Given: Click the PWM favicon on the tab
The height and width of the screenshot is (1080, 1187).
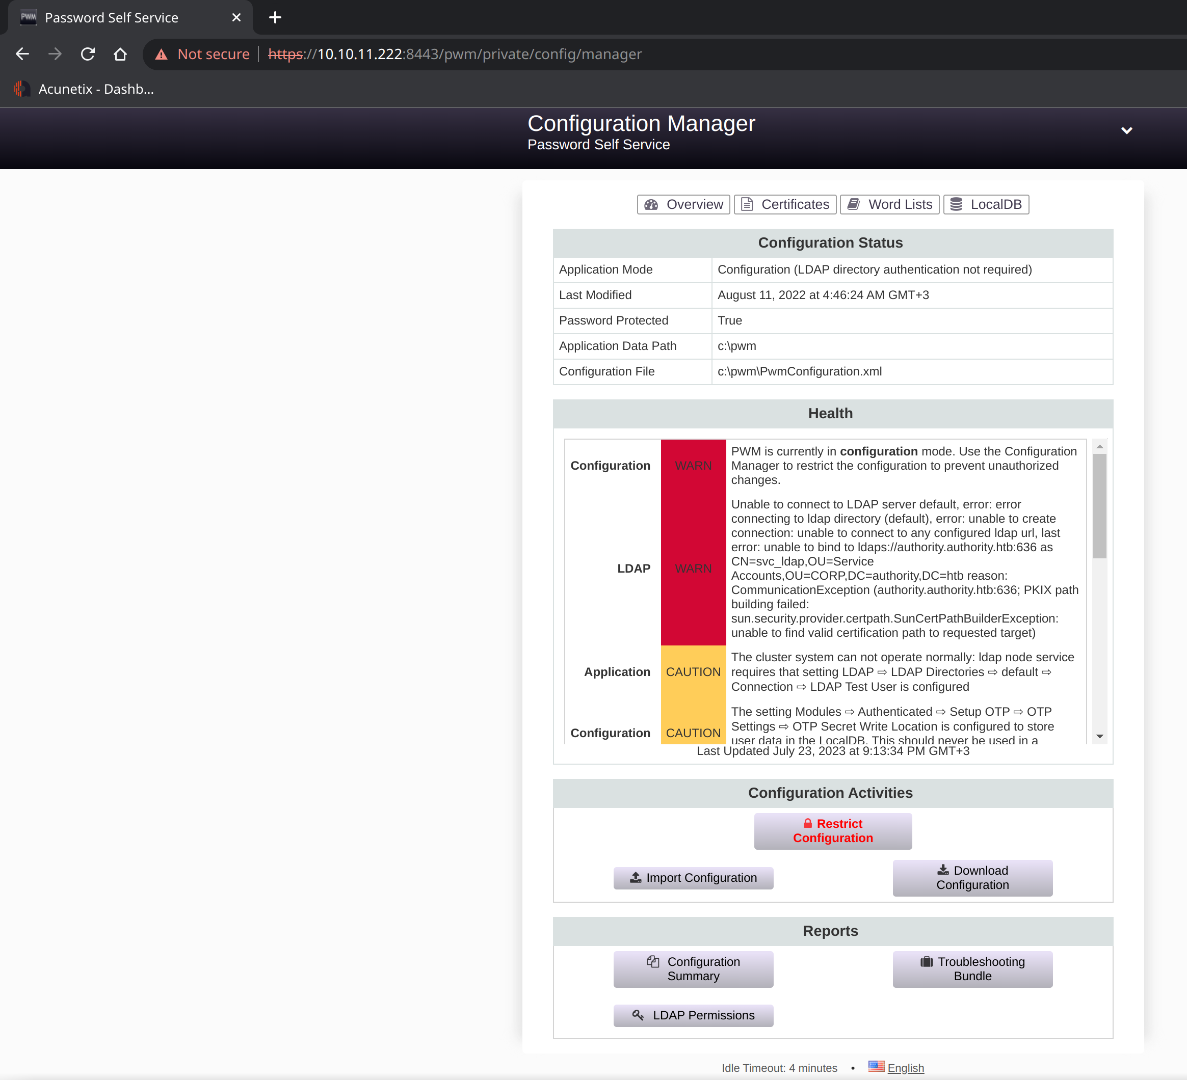Looking at the screenshot, I should point(28,18).
